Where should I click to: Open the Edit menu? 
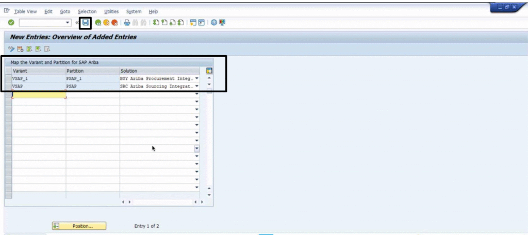tap(48, 11)
